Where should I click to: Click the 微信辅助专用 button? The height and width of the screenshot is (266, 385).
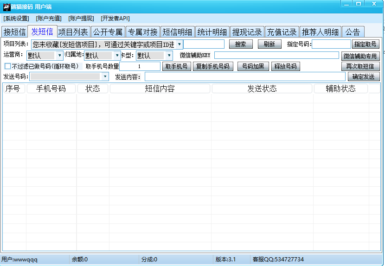coord(360,56)
